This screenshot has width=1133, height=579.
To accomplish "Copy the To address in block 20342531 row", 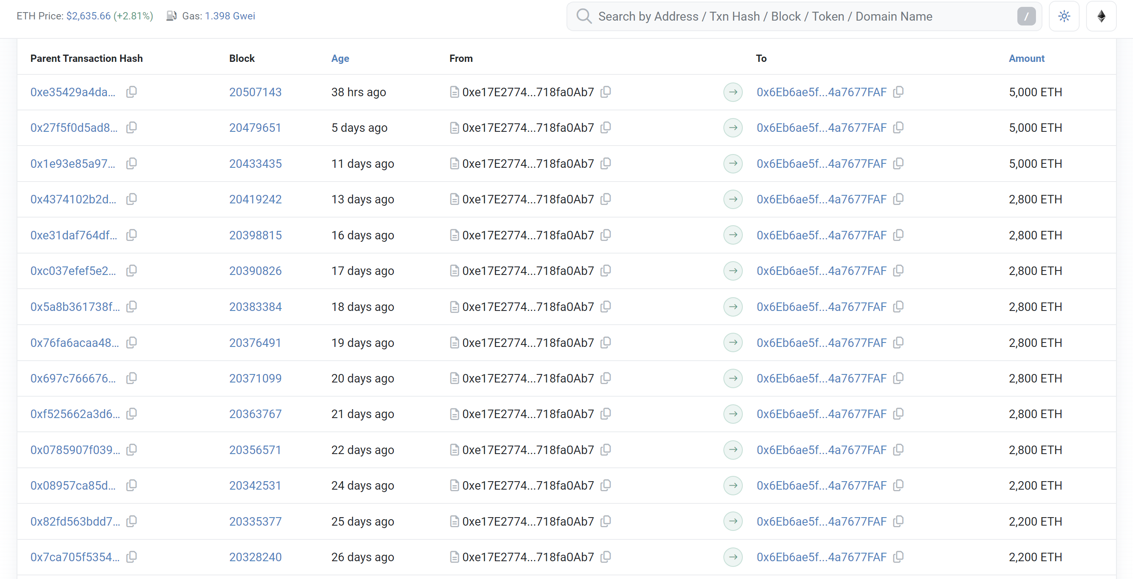I will click(x=898, y=485).
